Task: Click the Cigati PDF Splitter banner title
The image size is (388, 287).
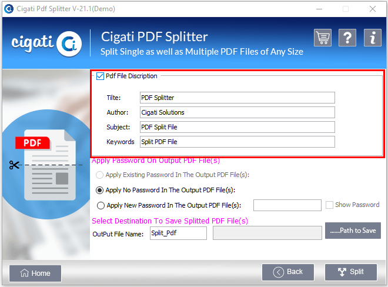Action: (x=155, y=37)
